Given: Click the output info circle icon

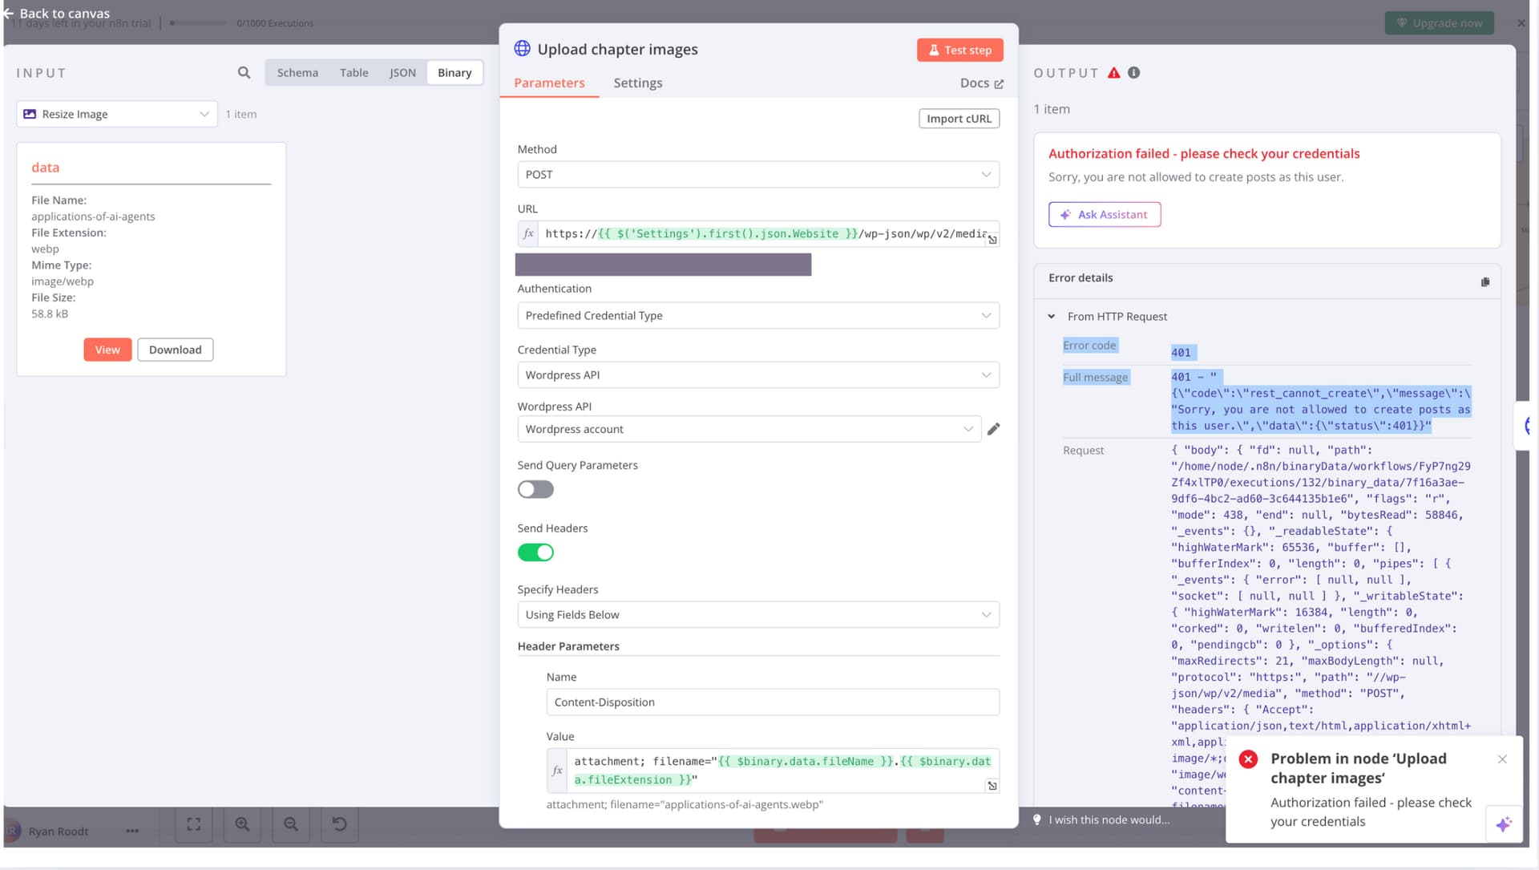Looking at the screenshot, I should pyautogui.click(x=1133, y=73).
